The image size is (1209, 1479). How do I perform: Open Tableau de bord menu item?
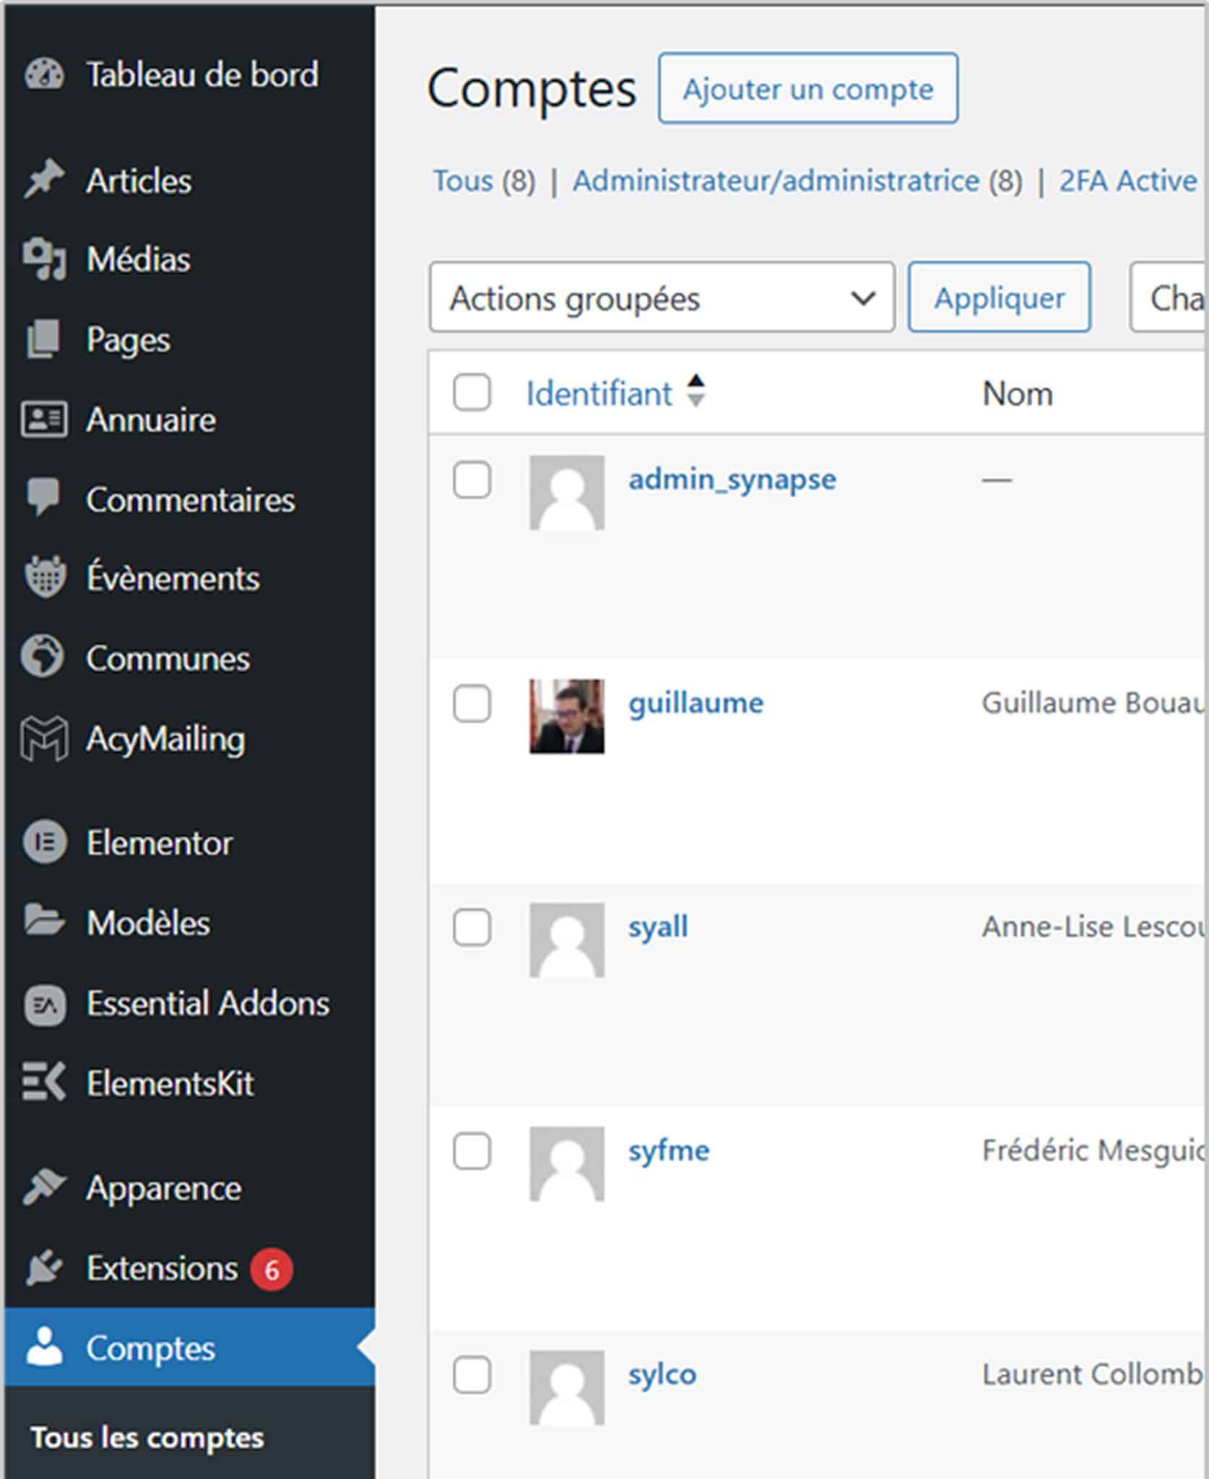pyautogui.click(x=189, y=74)
